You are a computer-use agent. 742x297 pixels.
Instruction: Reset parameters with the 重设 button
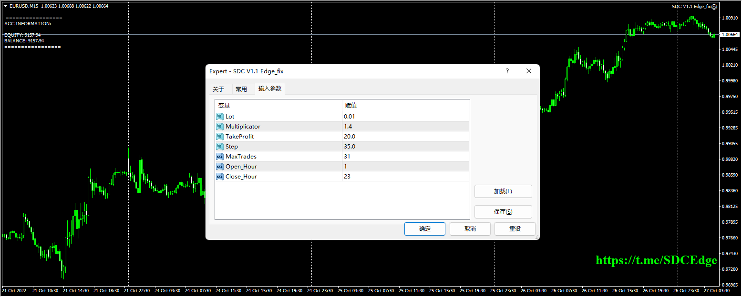pos(515,228)
